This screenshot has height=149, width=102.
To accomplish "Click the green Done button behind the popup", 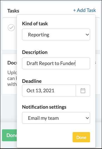I will [9, 135].
